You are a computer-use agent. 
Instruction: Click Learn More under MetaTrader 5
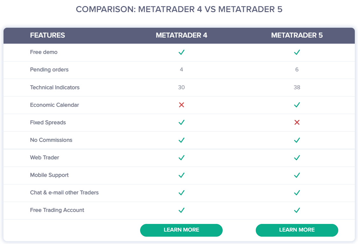coord(297,230)
